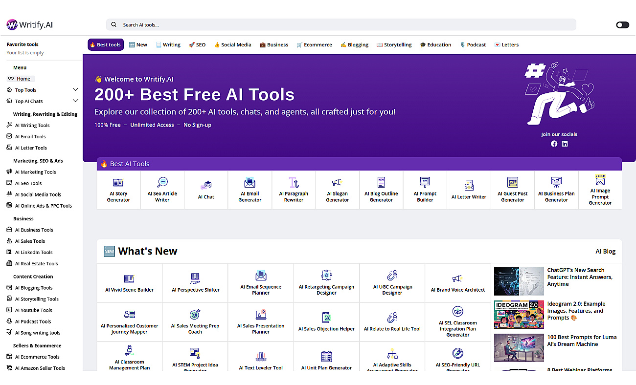Open the Education category tab
This screenshot has height=385, width=636.
click(x=436, y=44)
